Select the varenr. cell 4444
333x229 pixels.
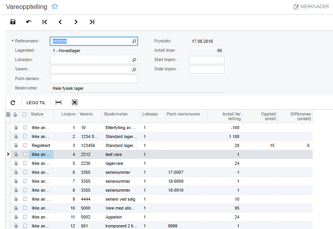tap(90, 199)
